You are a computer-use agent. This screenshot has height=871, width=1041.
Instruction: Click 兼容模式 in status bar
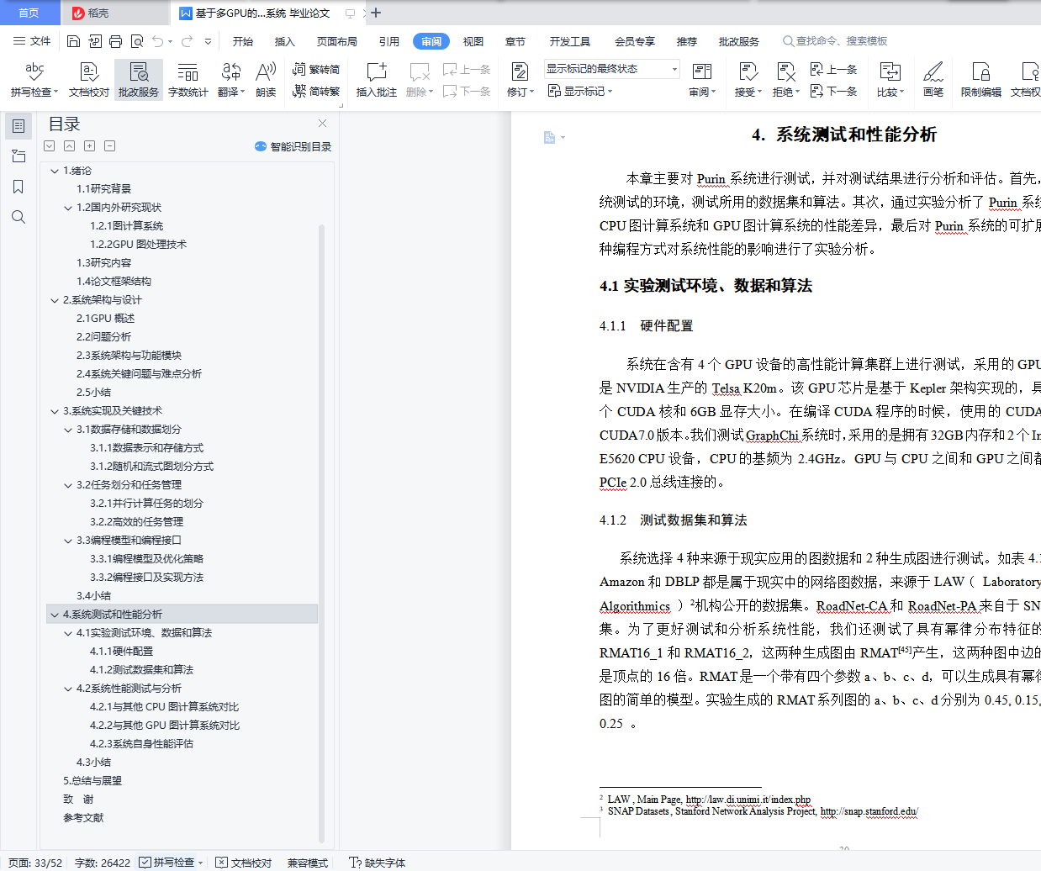tap(308, 863)
